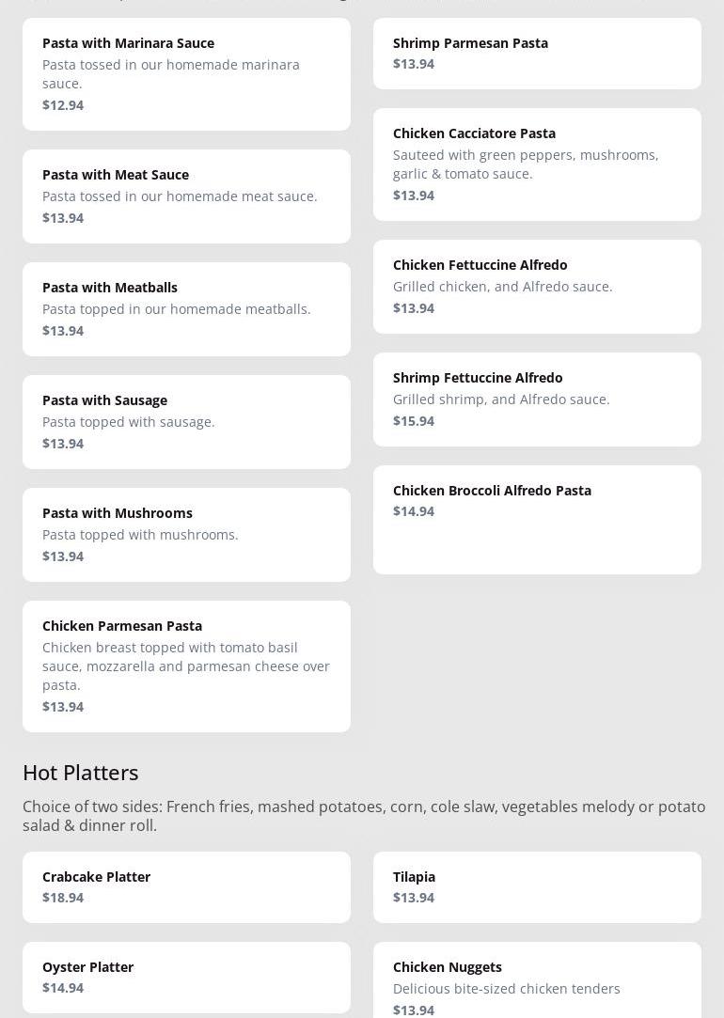Open Shrimp Fettuccine Alfredo menu item
The image size is (724, 1018).
coord(537,399)
